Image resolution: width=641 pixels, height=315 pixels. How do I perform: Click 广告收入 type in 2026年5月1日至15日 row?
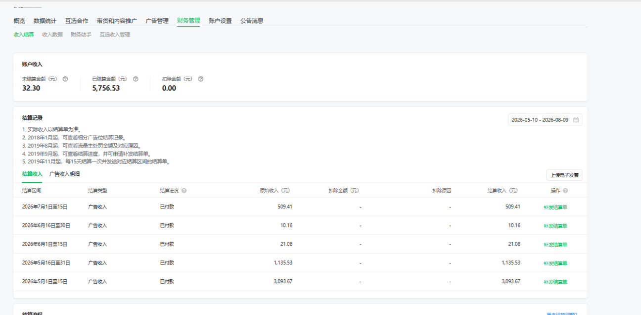tap(97, 281)
